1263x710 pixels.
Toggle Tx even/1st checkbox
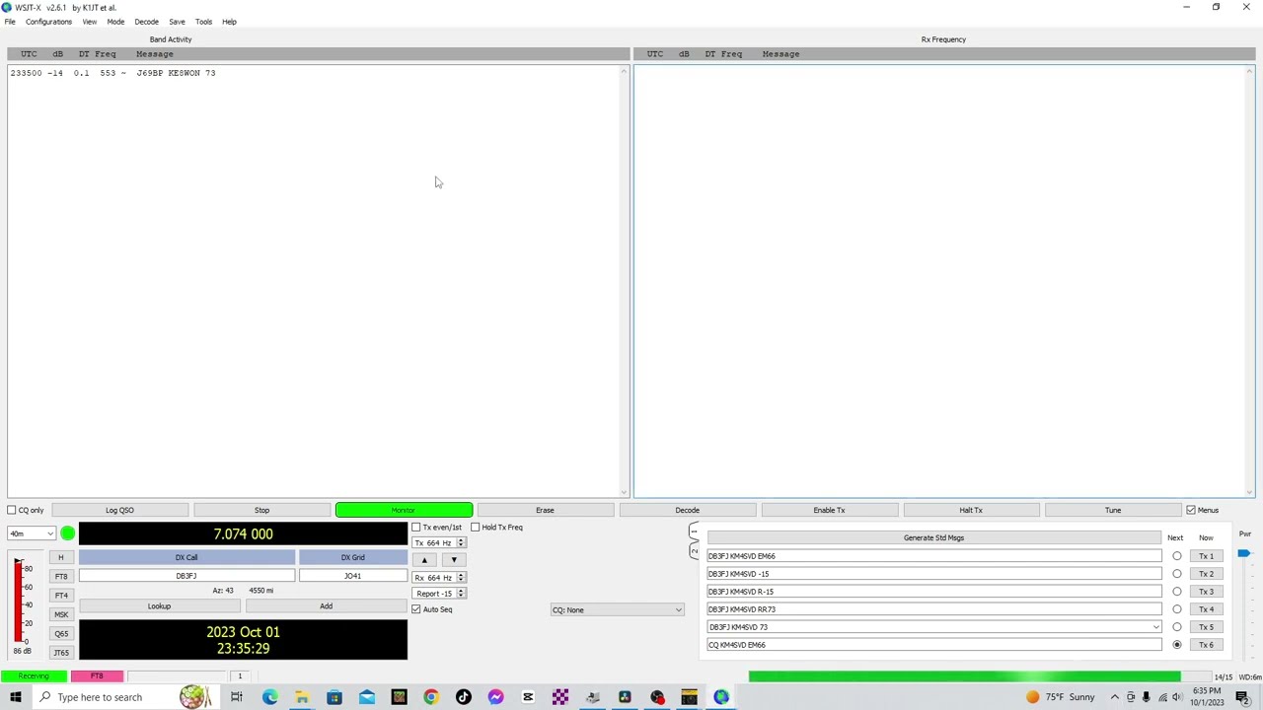tap(416, 527)
